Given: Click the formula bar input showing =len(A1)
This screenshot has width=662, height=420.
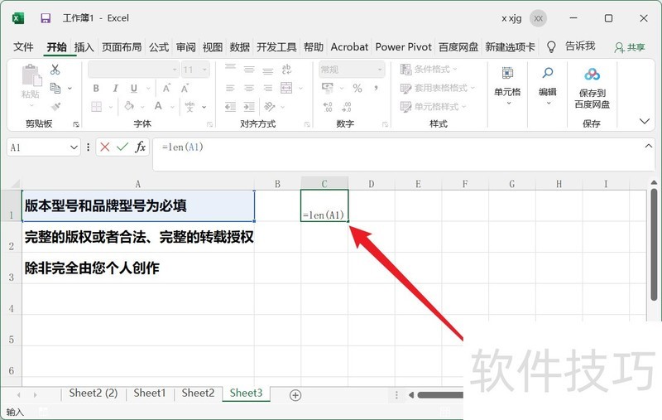Looking at the screenshot, I should [397, 147].
